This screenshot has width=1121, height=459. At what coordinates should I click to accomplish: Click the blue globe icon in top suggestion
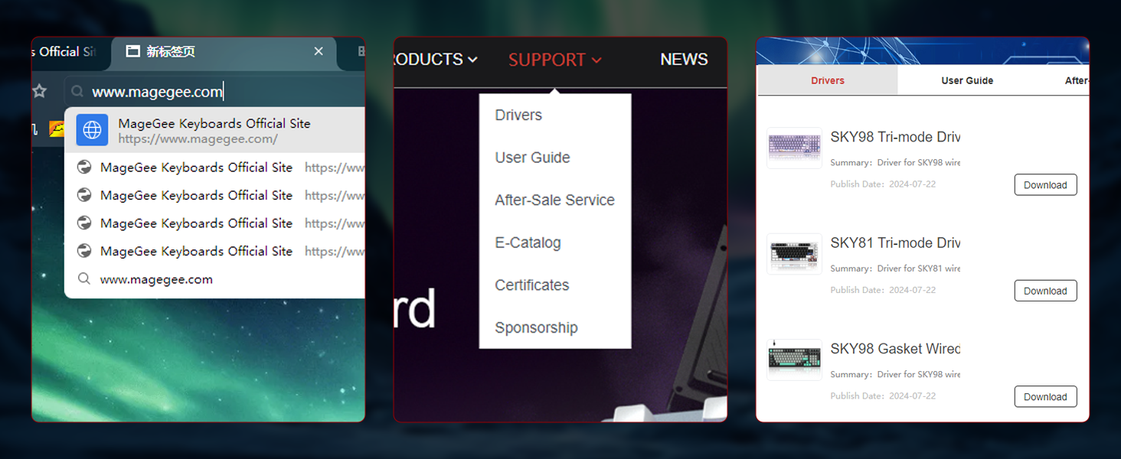click(92, 130)
